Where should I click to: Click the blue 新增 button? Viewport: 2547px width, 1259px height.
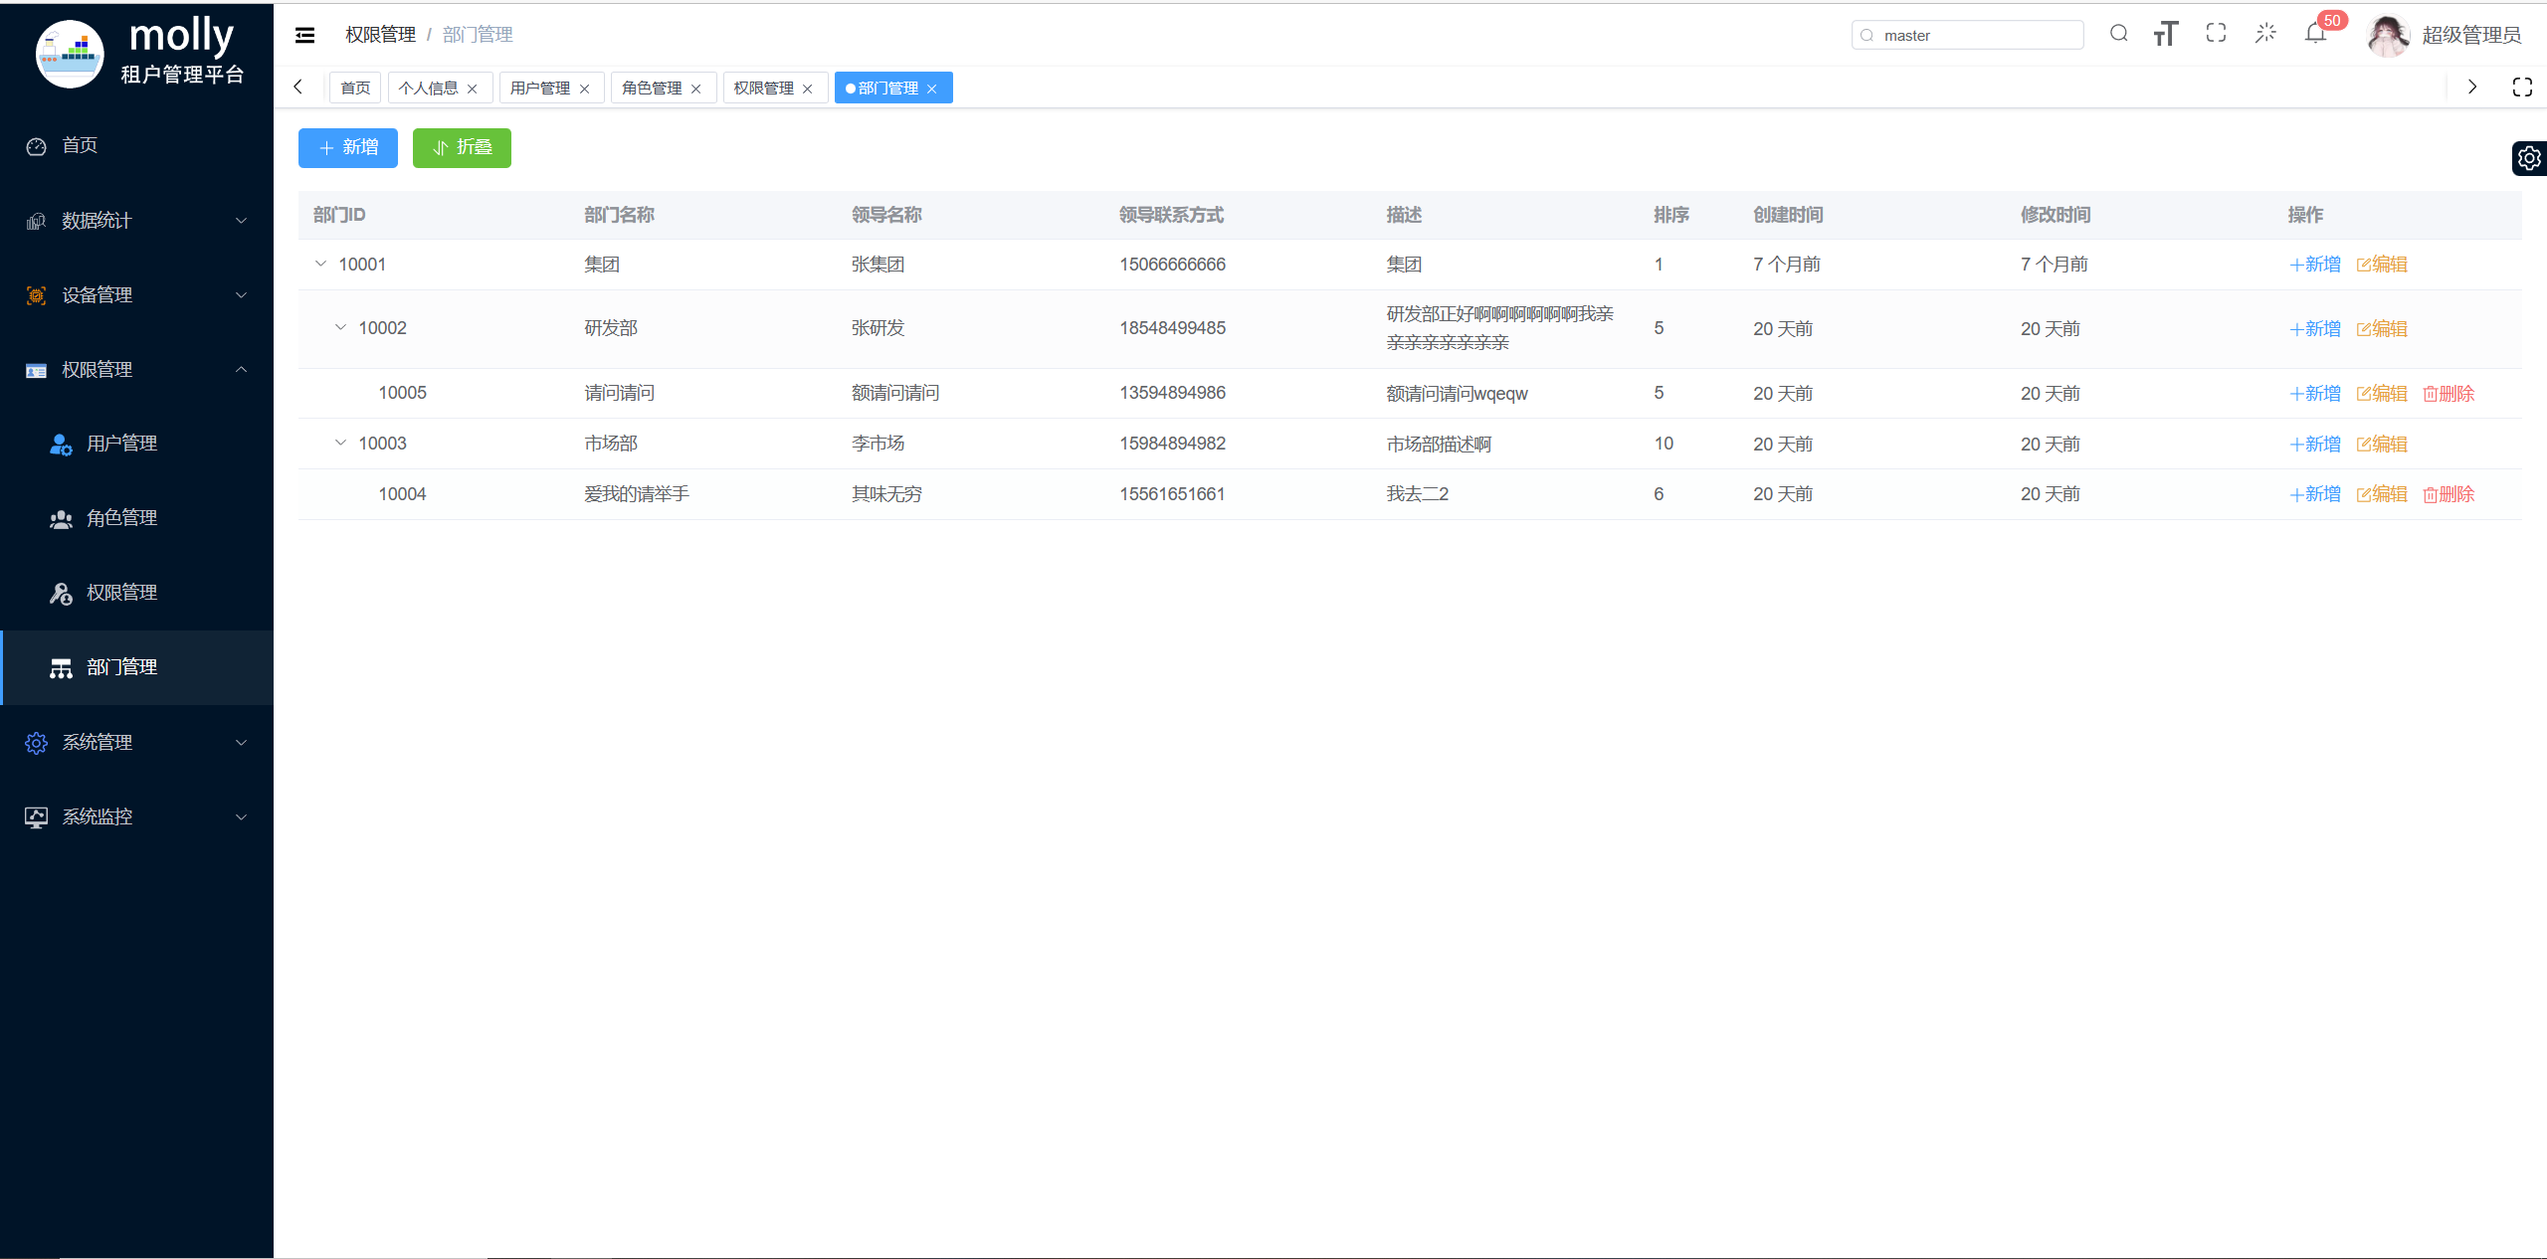(348, 148)
